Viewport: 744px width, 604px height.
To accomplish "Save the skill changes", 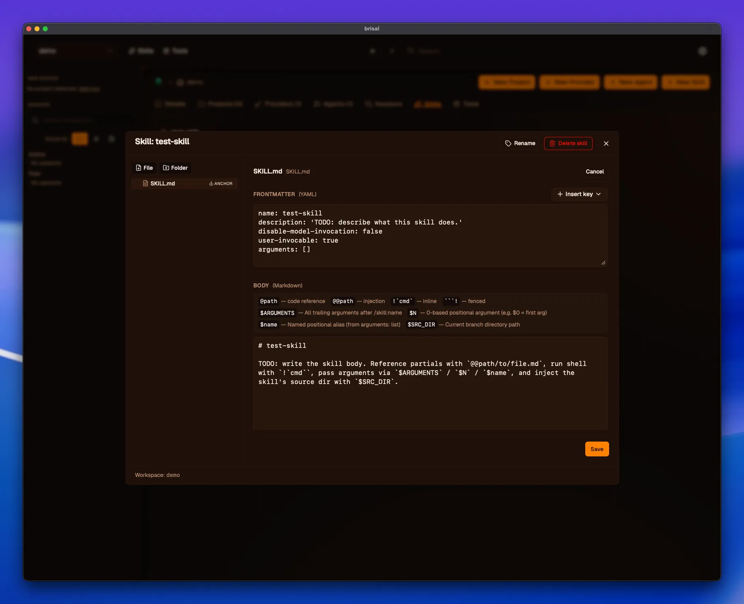I will (597, 449).
